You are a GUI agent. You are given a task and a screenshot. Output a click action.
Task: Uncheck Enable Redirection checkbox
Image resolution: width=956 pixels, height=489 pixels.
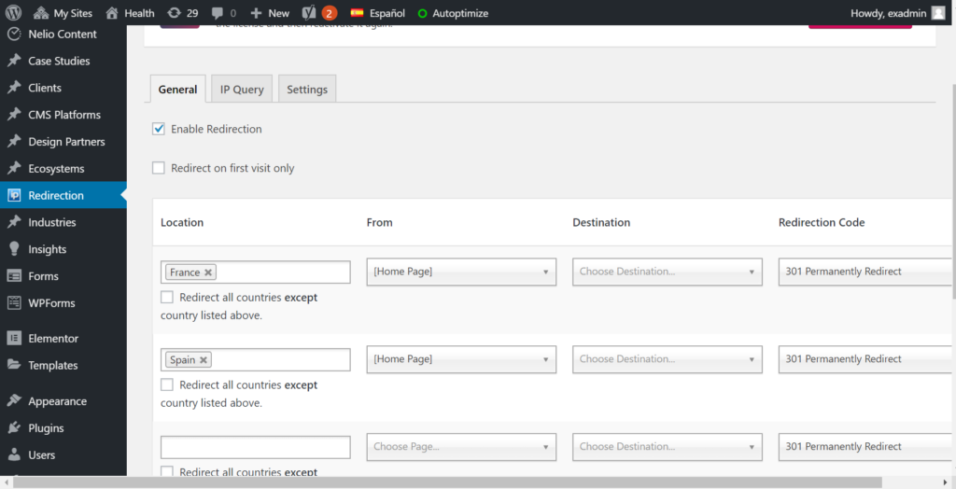tap(159, 130)
